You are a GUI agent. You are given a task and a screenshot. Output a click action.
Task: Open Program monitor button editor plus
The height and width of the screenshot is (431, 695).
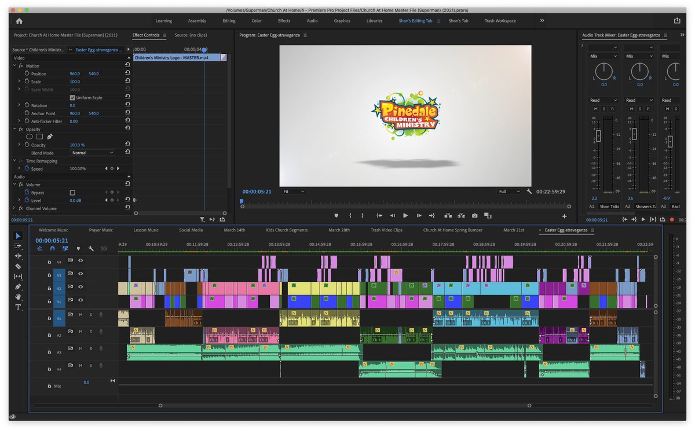point(565,216)
